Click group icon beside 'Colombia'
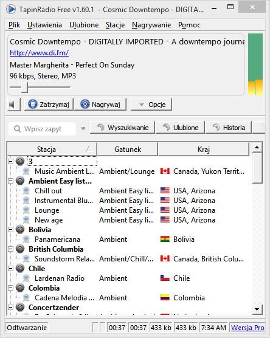The image size is (270, 338). [20, 288]
